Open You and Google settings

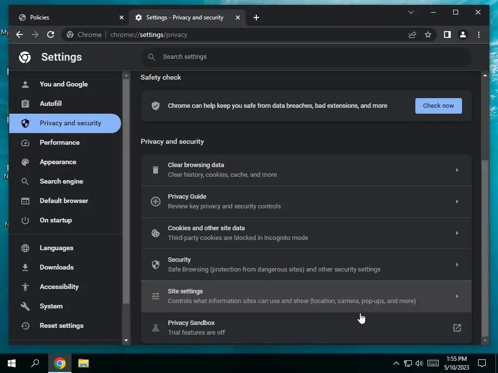pyautogui.click(x=65, y=84)
